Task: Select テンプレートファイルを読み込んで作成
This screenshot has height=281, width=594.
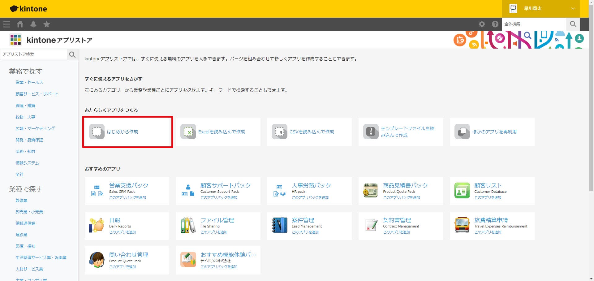Action: [x=401, y=132]
